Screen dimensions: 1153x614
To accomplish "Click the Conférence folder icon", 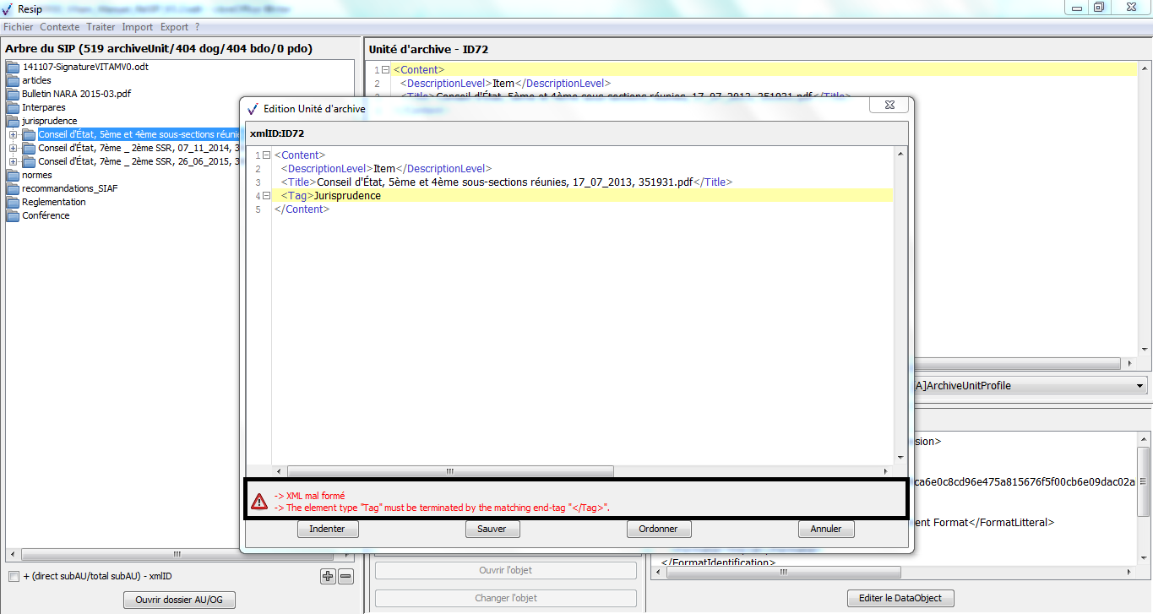I will (x=13, y=215).
